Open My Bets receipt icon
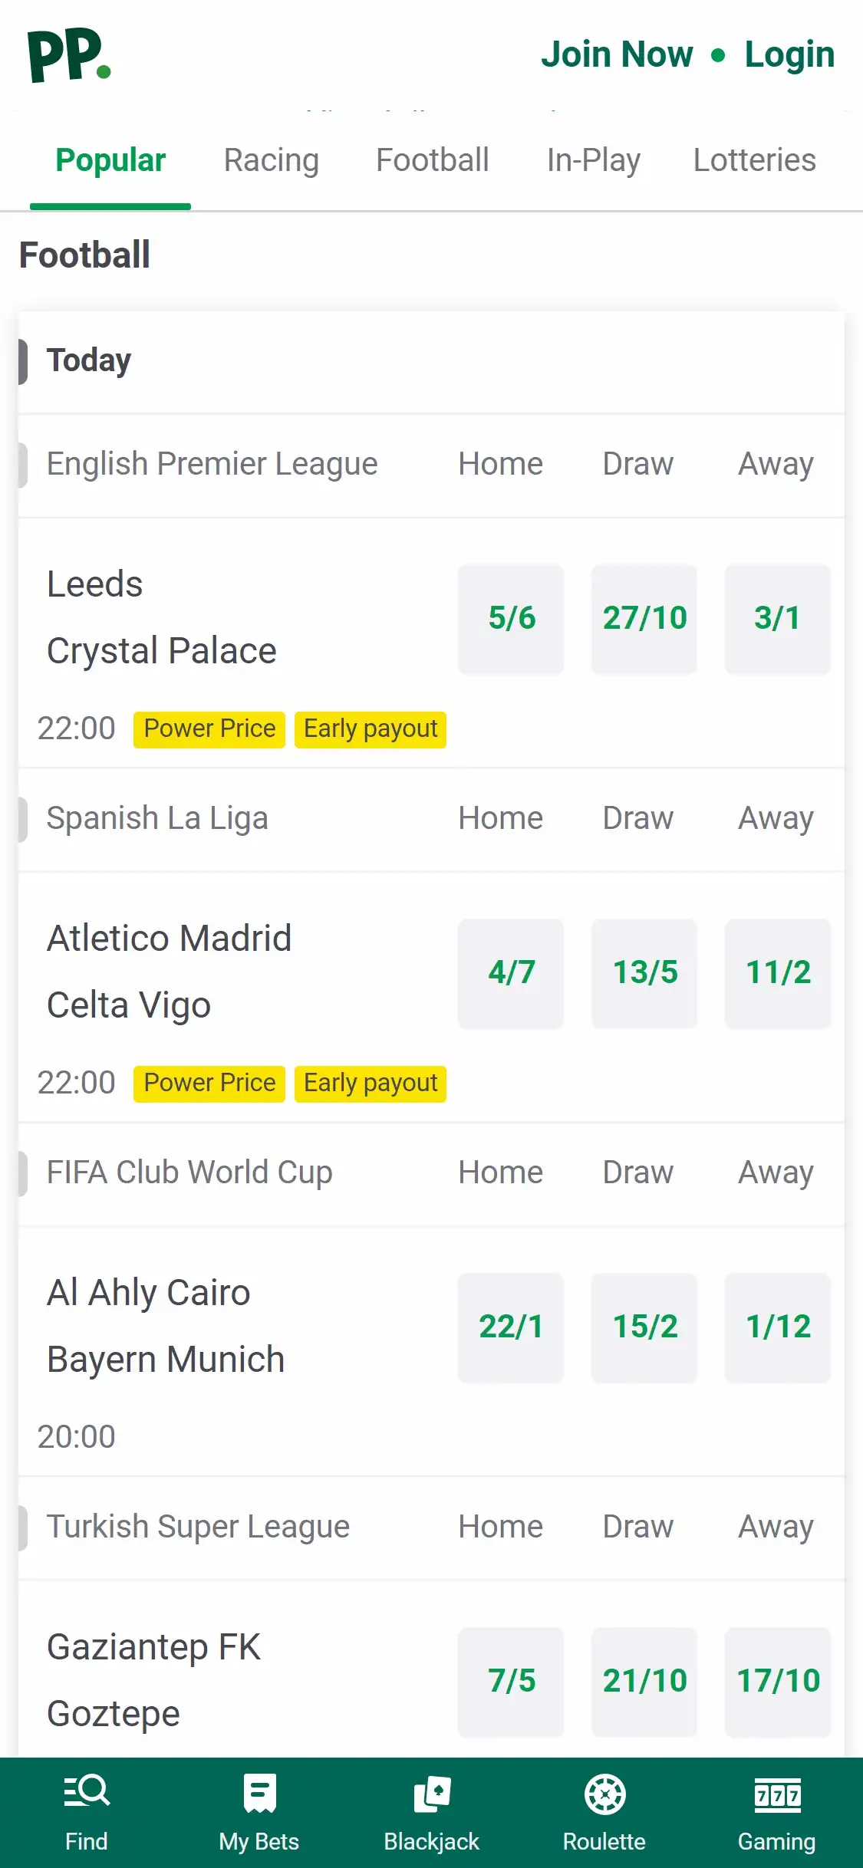The height and width of the screenshot is (1868, 863). (x=259, y=1794)
